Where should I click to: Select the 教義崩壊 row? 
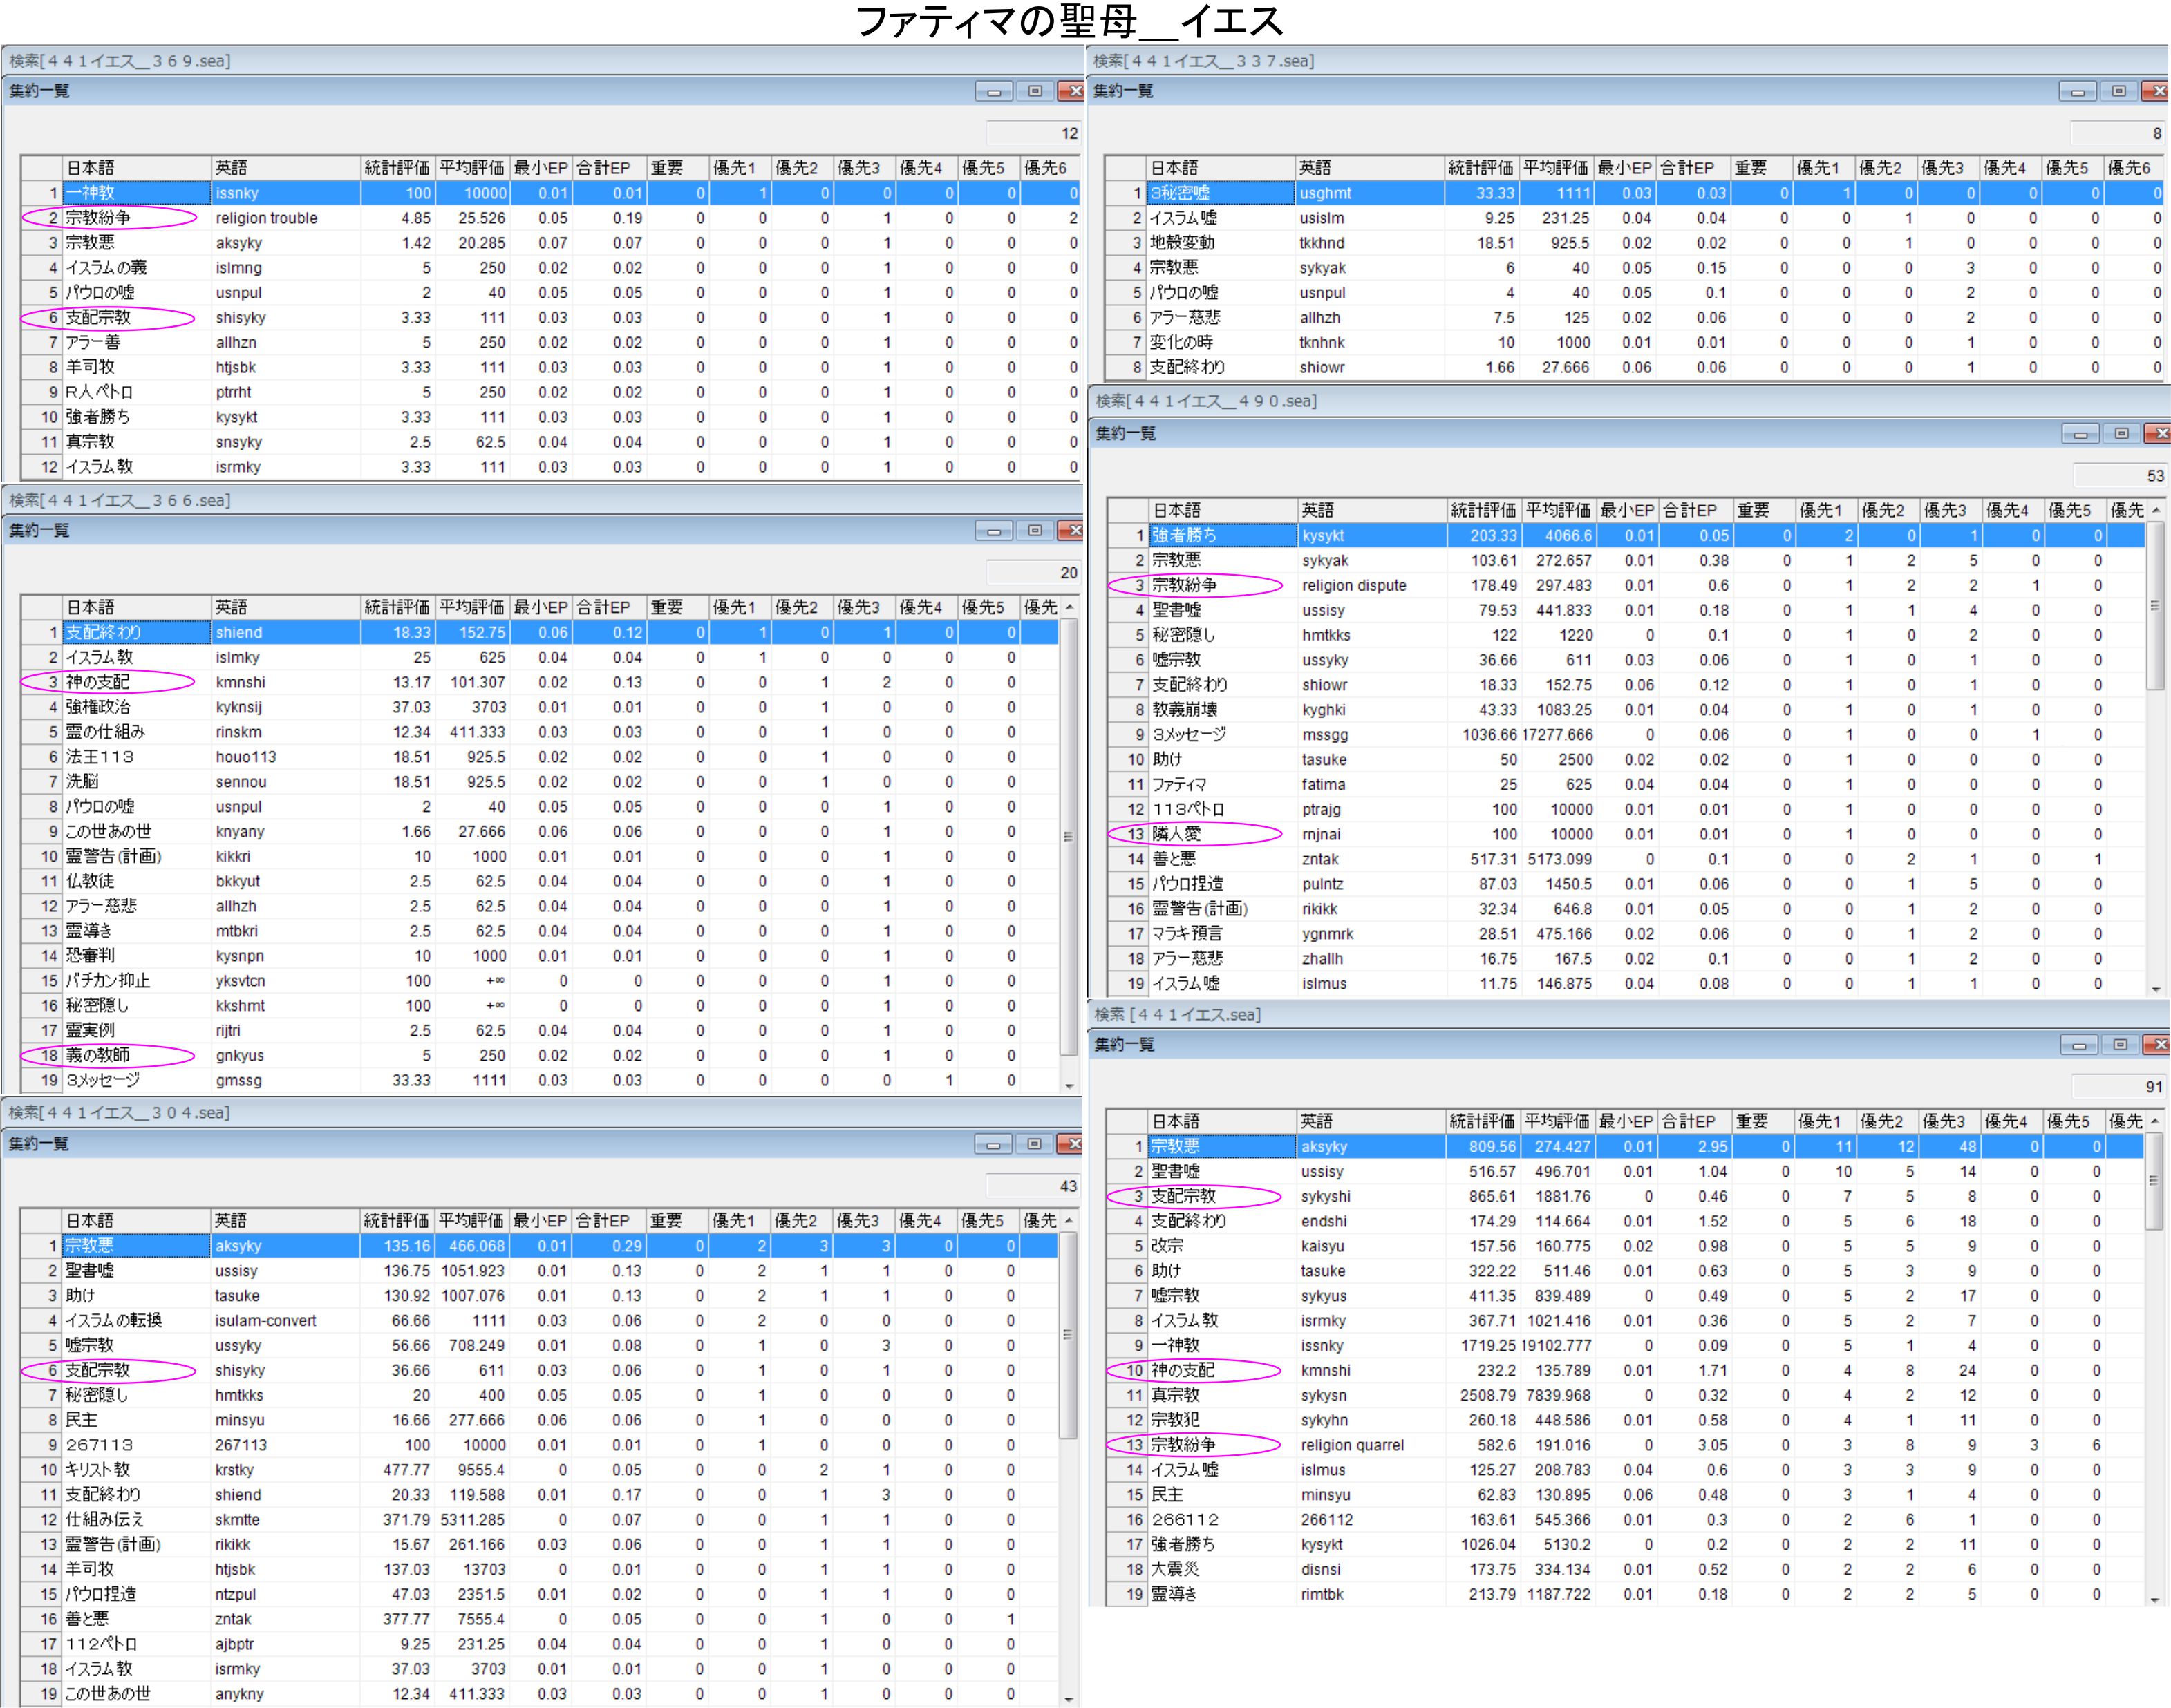[x=1627, y=710]
